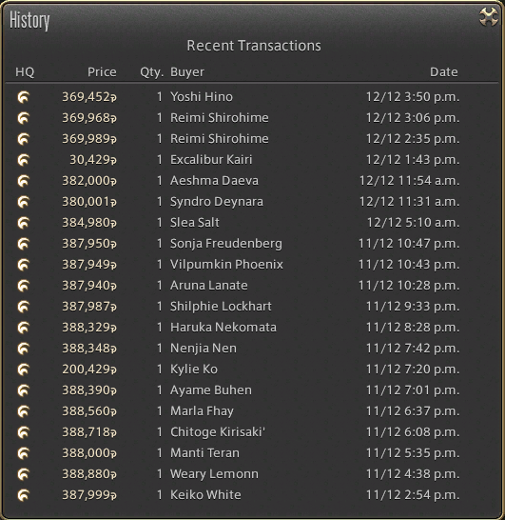The height and width of the screenshot is (520, 505).
Task: Click the 12/12 3:06 p.m. date entry
Action: pyautogui.click(x=413, y=118)
